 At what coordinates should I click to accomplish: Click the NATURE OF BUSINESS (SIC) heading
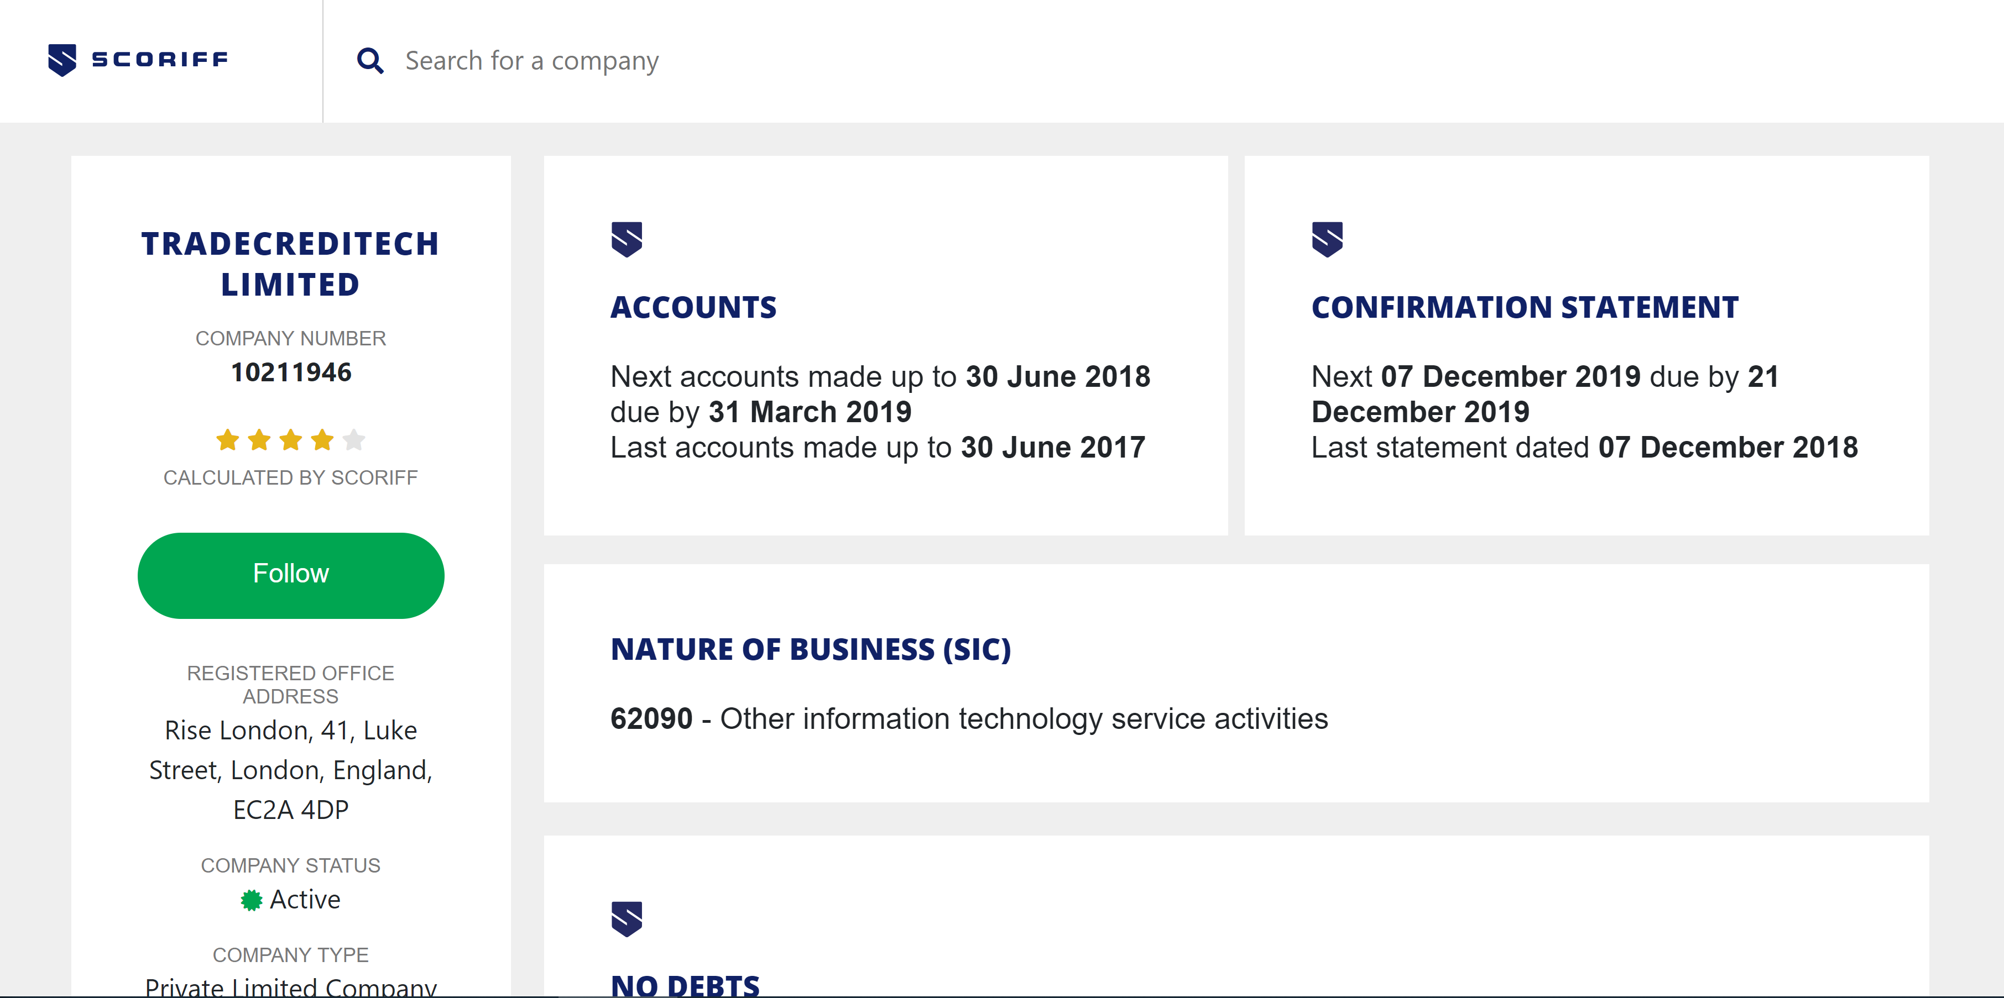click(810, 650)
